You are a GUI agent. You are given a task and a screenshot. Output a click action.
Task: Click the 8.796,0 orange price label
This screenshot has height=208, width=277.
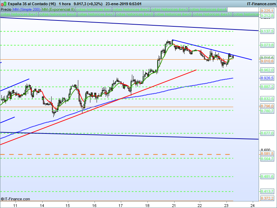[267, 106]
